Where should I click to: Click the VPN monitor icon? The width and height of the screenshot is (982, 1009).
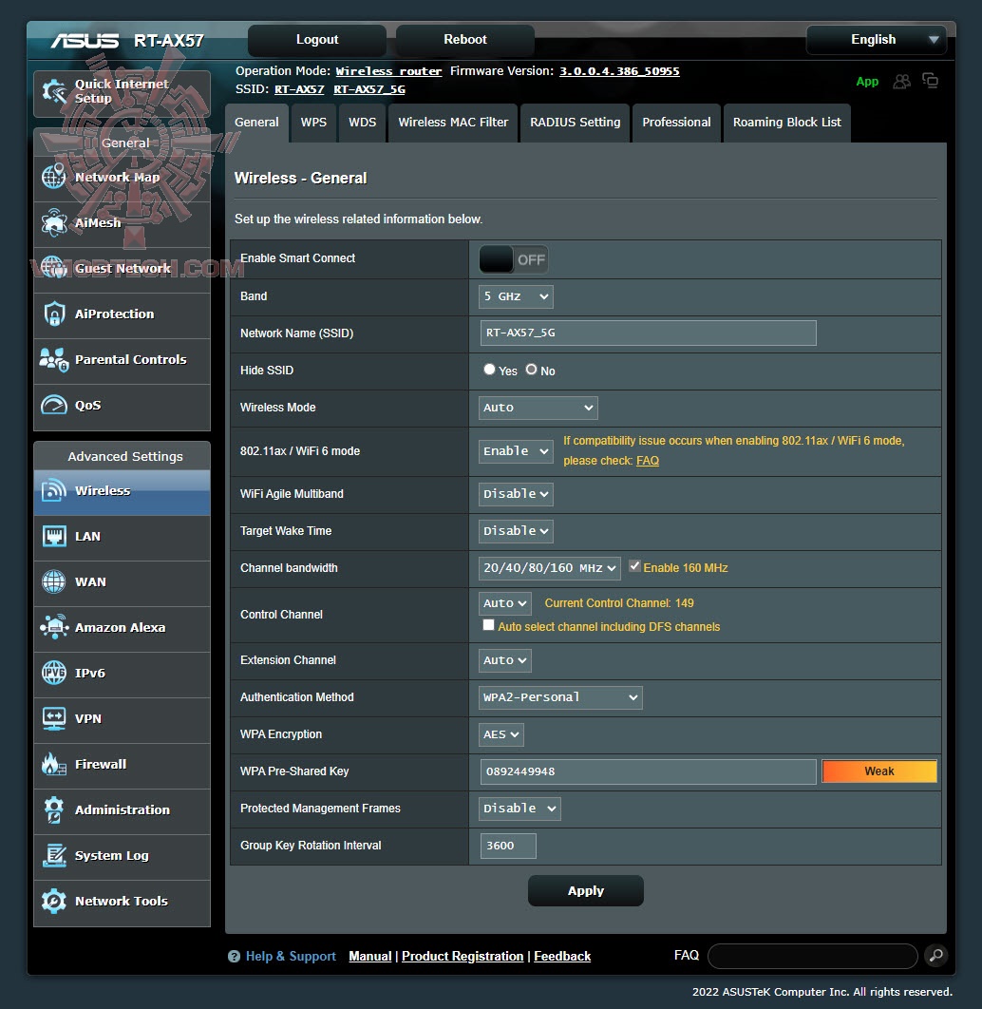click(54, 719)
